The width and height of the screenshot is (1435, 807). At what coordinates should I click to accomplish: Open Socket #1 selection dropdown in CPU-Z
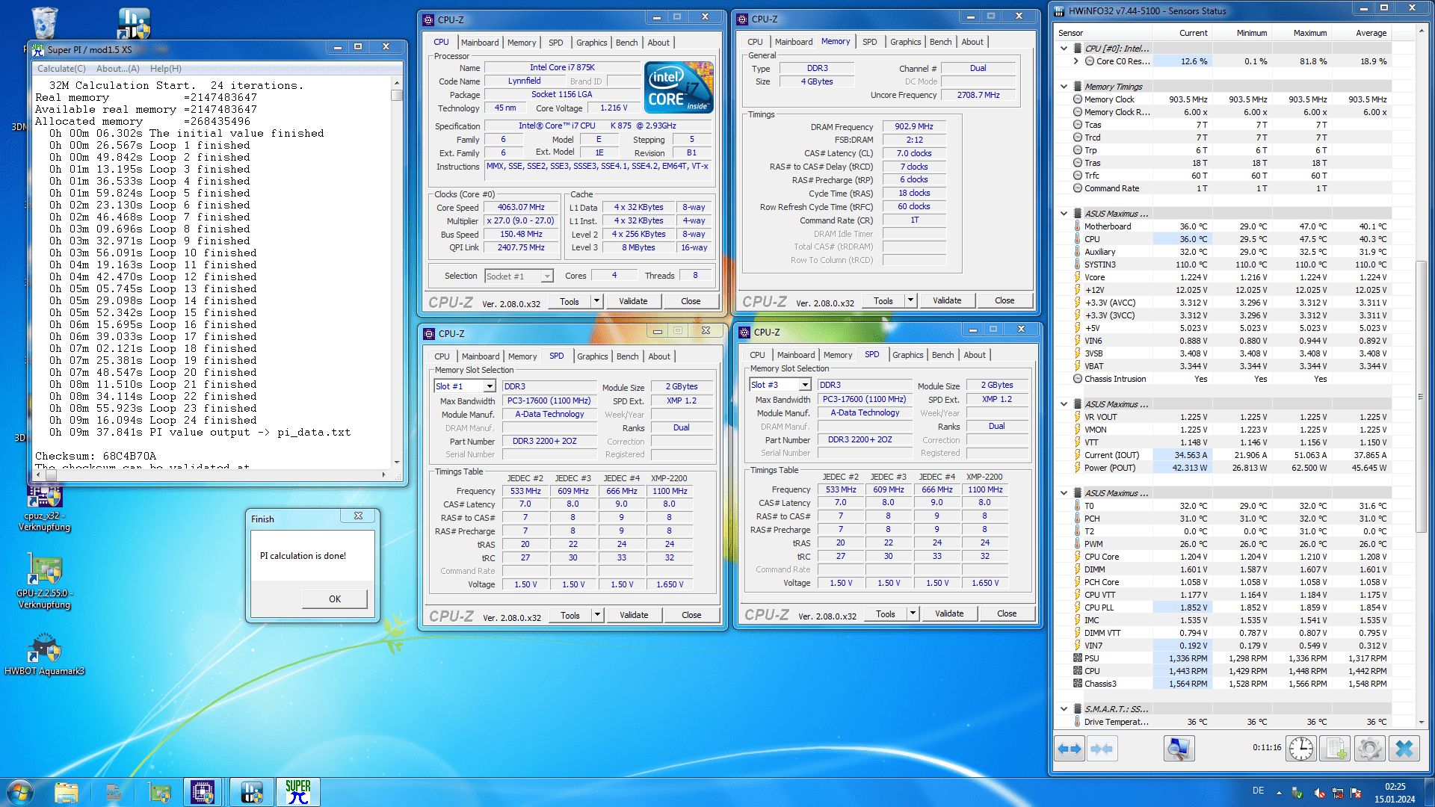(547, 276)
